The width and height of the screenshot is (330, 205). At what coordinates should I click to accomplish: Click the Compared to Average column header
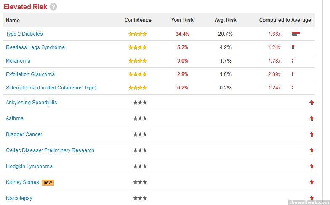[285, 20]
